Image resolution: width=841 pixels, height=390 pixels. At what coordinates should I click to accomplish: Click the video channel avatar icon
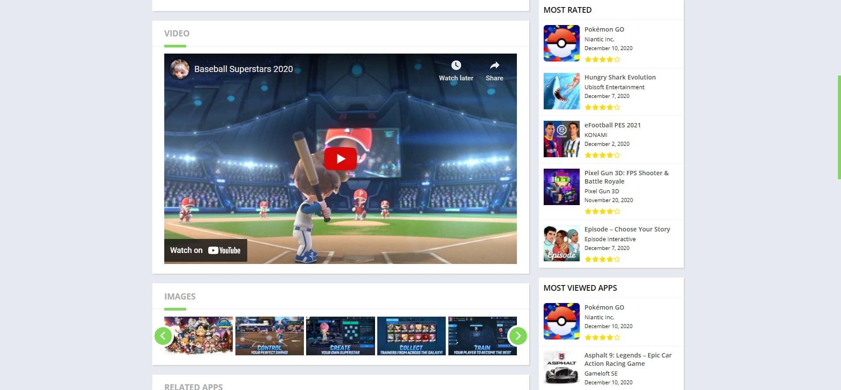pyautogui.click(x=179, y=69)
